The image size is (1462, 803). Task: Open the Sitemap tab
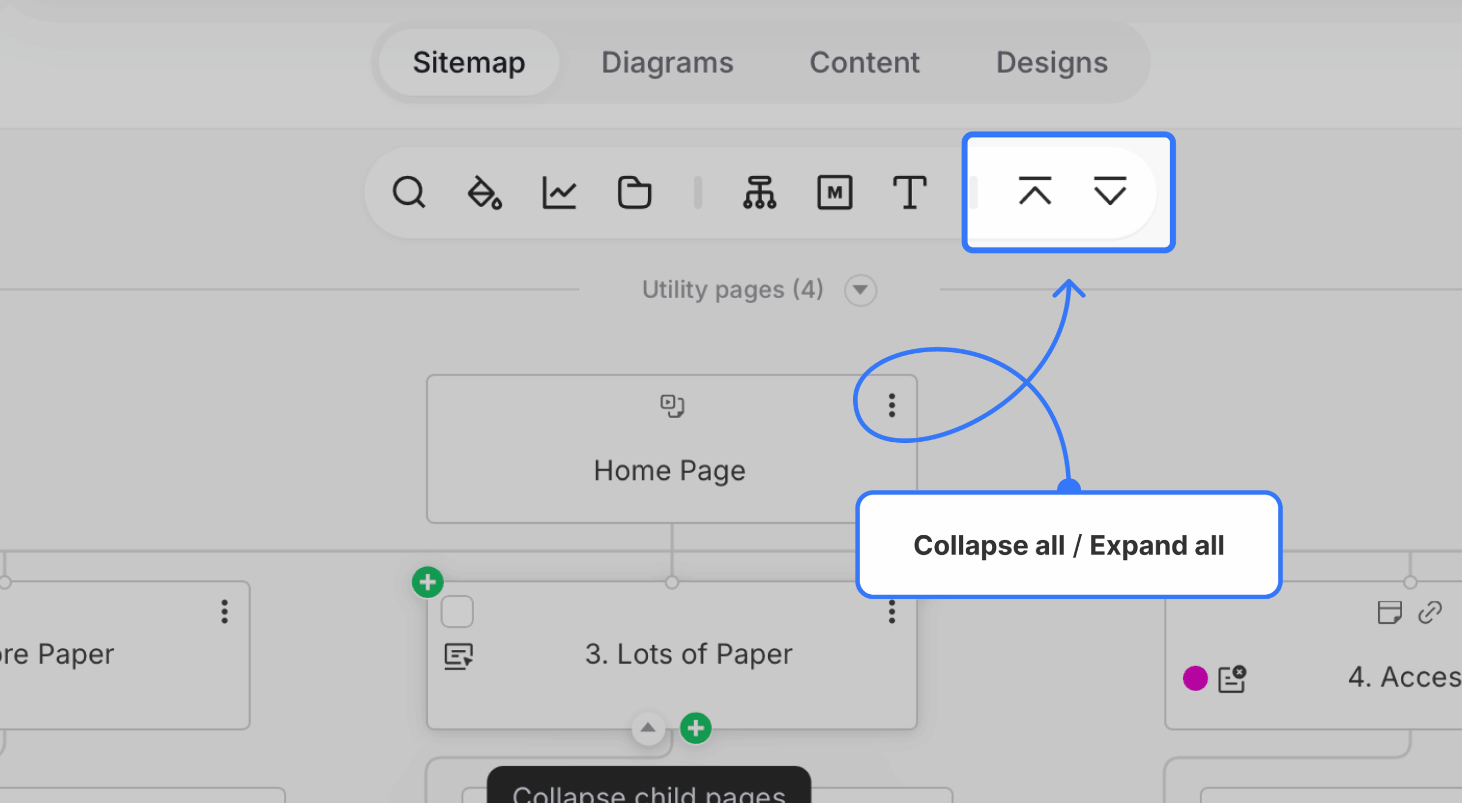click(x=469, y=62)
